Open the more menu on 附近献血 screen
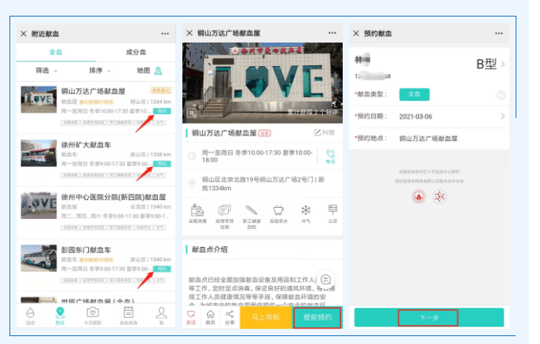 tap(165, 34)
